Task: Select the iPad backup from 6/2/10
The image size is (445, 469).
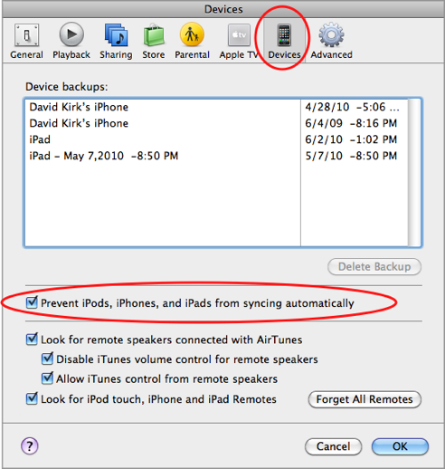Action: pyautogui.click(x=216, y=139)
